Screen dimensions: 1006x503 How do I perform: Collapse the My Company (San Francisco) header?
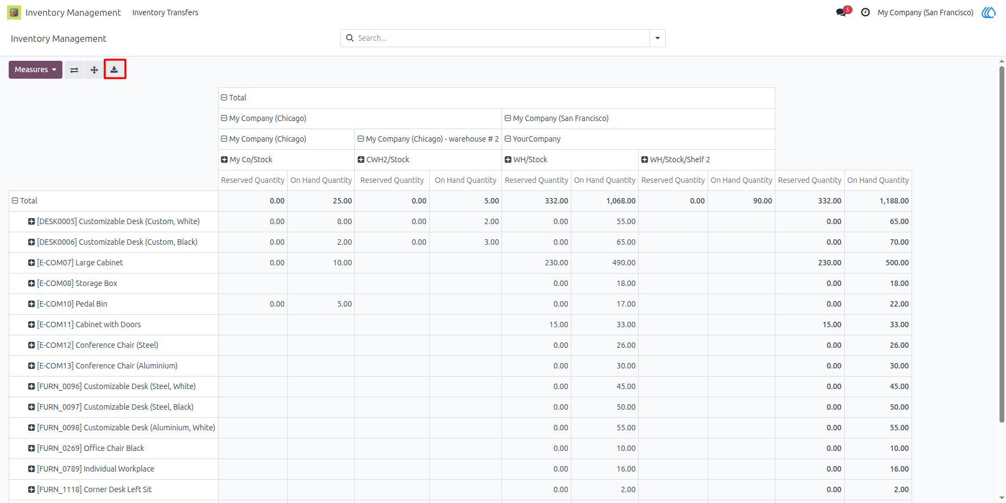click(x=556, y=118)
